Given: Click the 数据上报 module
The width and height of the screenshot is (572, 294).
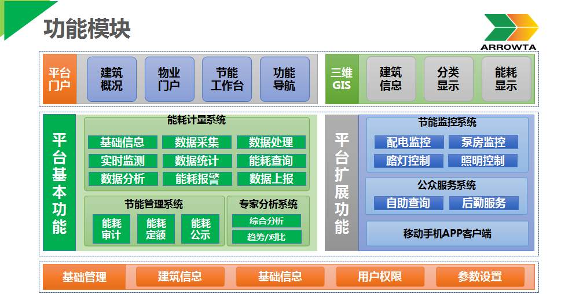Looking at the screenshot, I should (x=271, y=179).
